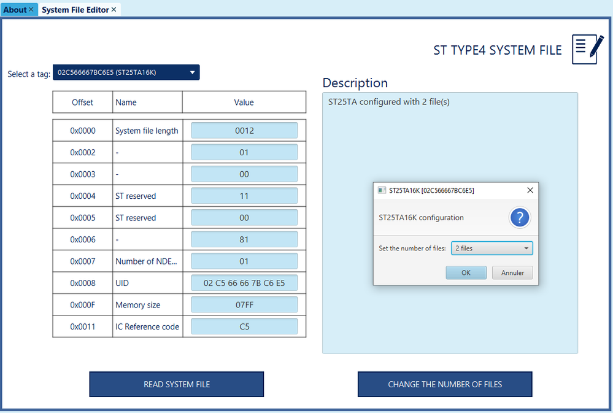613x413 pixels.
Task: Click the ST TYPE4 SYSTEM FILE title
Action: 497,50
